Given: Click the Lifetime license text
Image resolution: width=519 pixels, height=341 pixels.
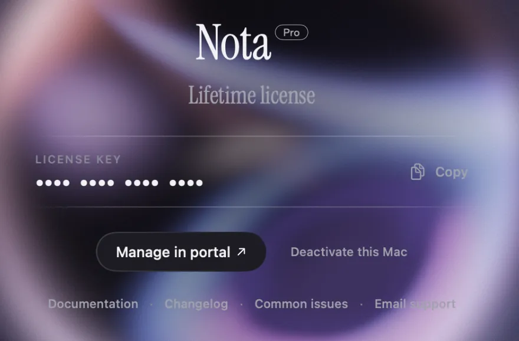Looking at the screenshot, I should 252,96.
